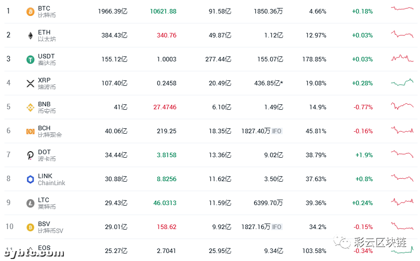The width and height of the screenshot is (420, 261).
Task: Click the Polkadot DOT logo icon
Action: (30, 155)
